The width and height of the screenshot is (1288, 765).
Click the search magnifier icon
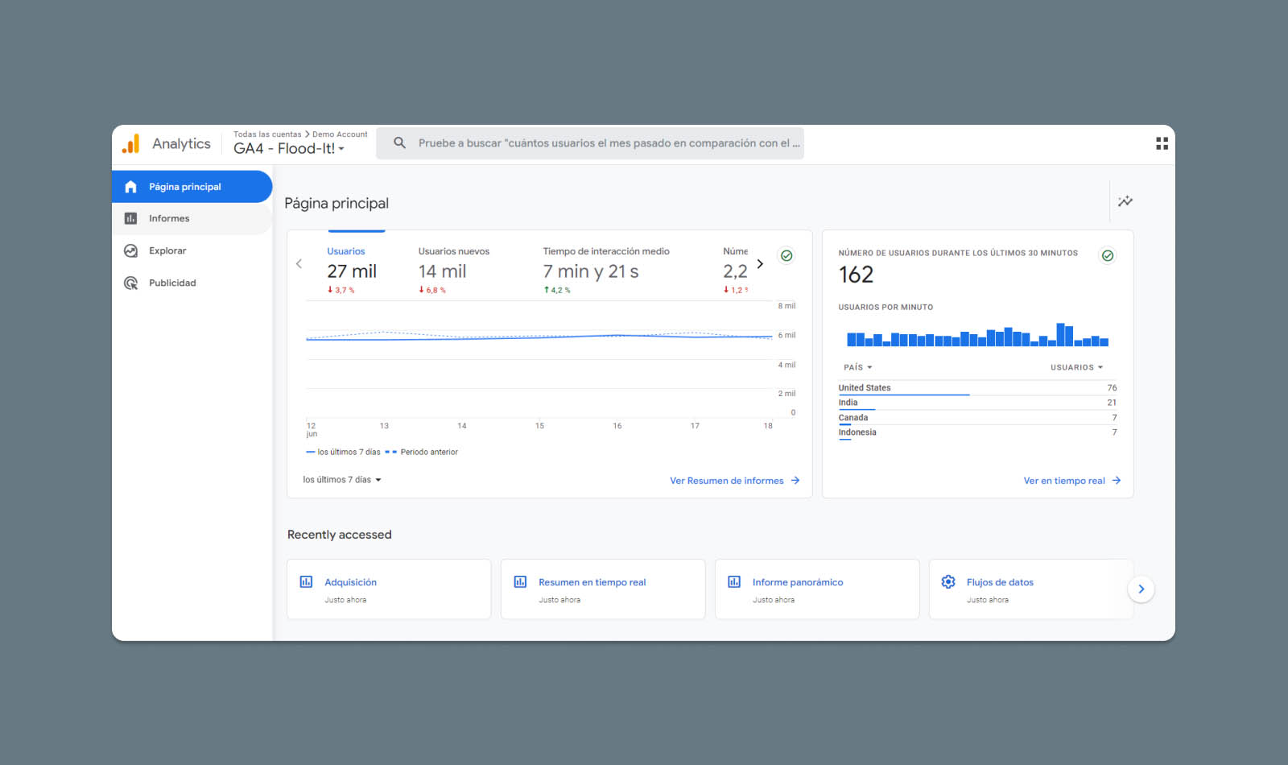(399, 143)
